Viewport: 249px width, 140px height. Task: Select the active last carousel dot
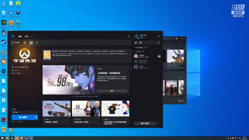point(97,96)
